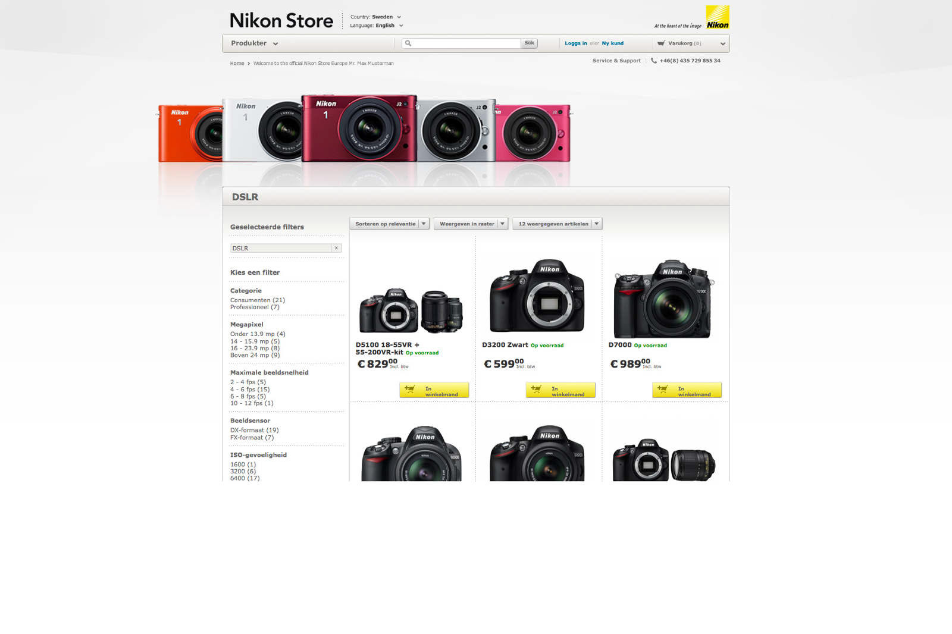Screen dimensions: 952x634
Task: Click the shopping cart icon near Varukorg
Action: tap(661, 43)
